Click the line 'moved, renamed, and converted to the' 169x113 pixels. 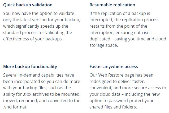42,101
